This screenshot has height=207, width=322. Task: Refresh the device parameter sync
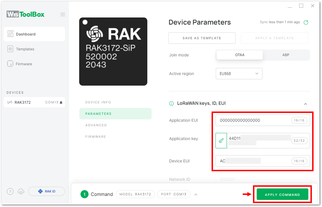(306, 22)
